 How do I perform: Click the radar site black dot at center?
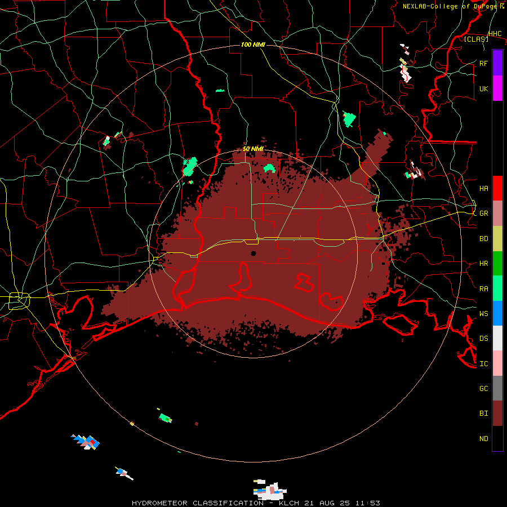(x=253, y=253)
